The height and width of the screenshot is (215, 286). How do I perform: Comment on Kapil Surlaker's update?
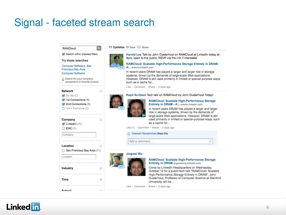click(143, 128)
